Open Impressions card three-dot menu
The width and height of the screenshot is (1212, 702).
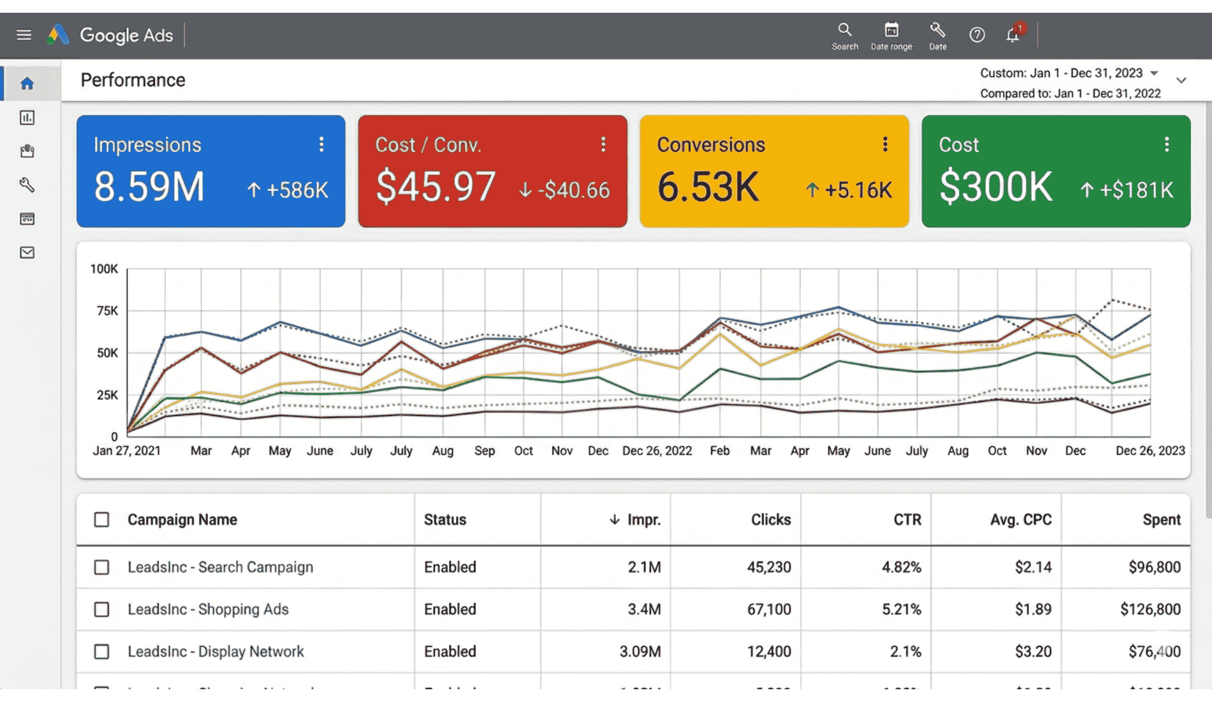321,145
